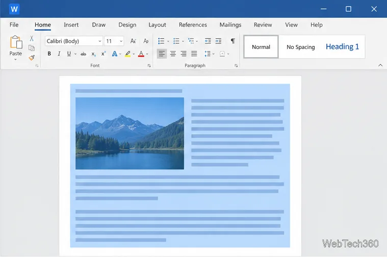Open underline style dropdown arrow
Viewport: 387px width, 257px height.
coord(75,54)
